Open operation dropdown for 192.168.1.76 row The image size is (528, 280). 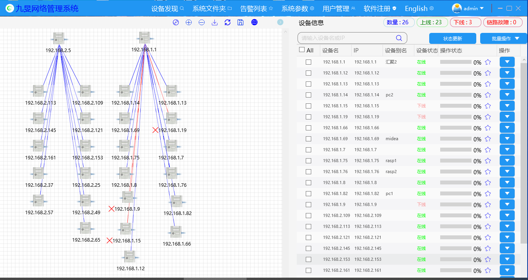tap(507, 172)
